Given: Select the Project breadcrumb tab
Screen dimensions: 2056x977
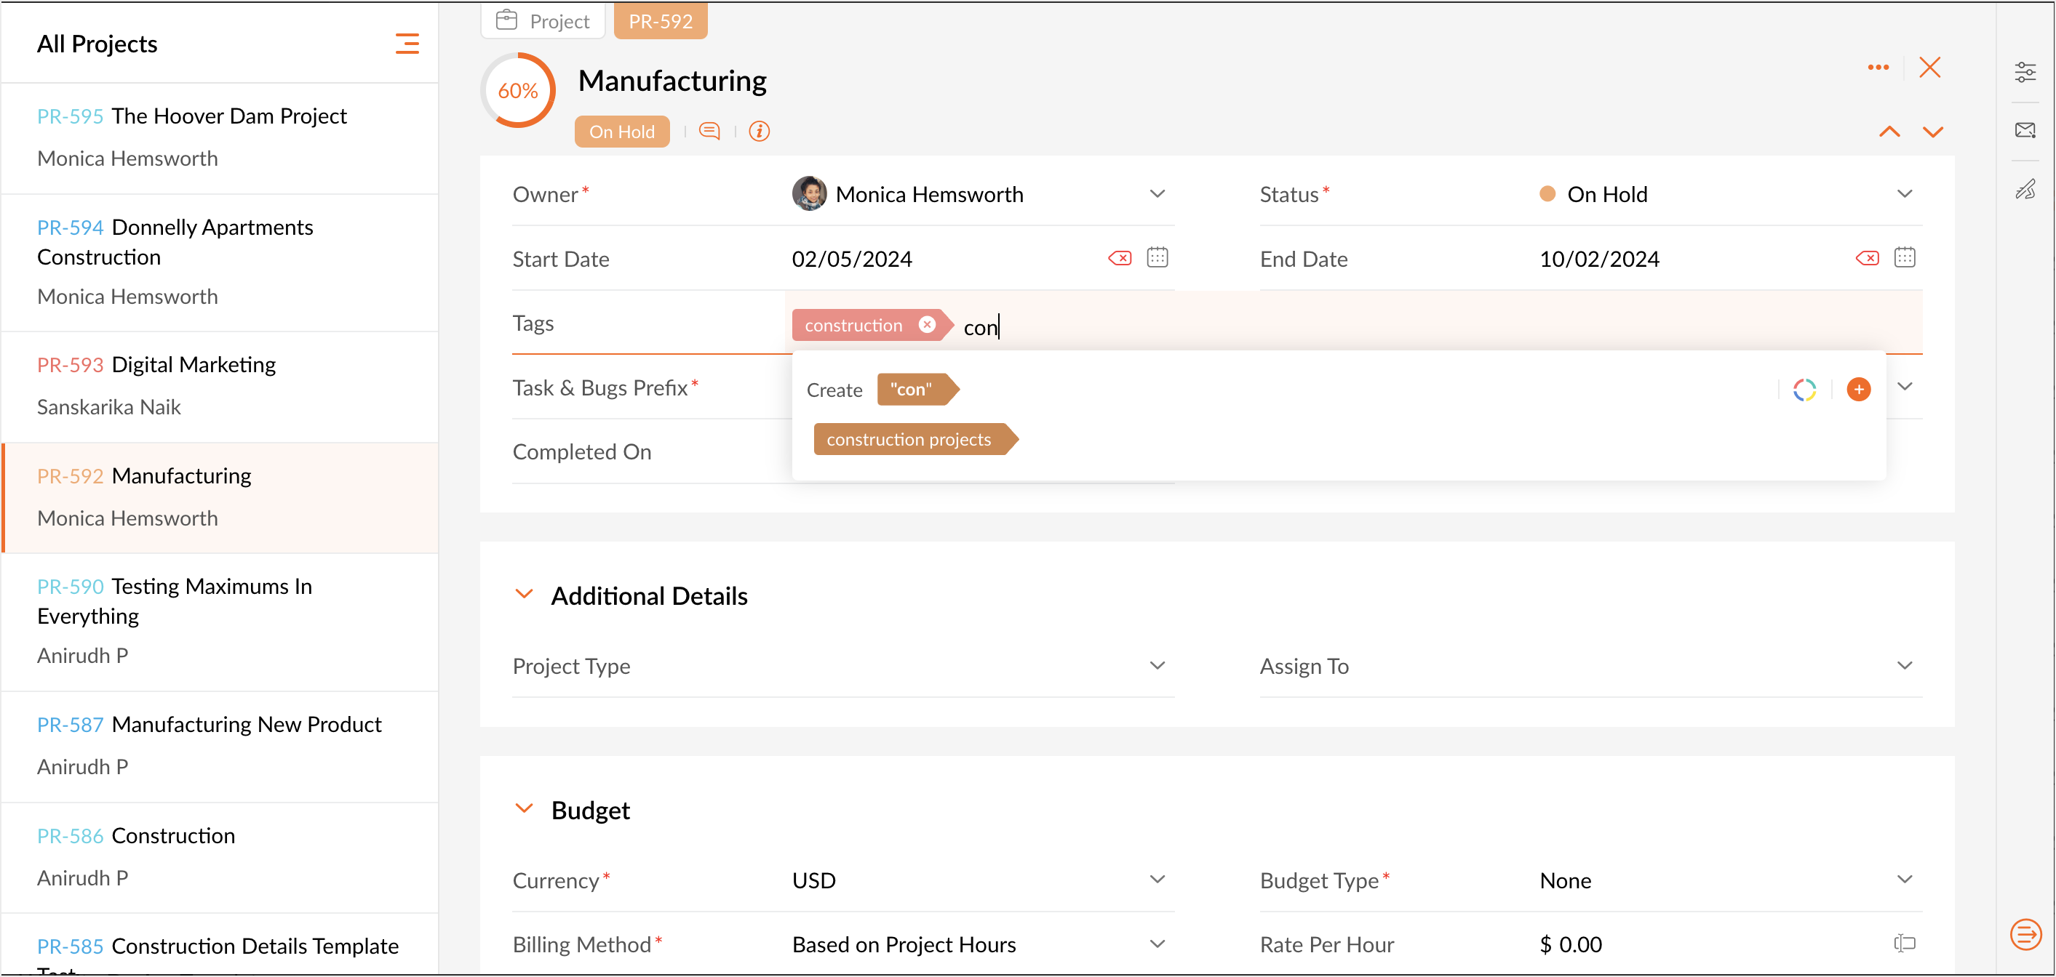Looking at the screenshot, I should click(543, 21).
